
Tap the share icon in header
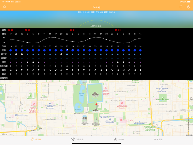tap(181, 7)
